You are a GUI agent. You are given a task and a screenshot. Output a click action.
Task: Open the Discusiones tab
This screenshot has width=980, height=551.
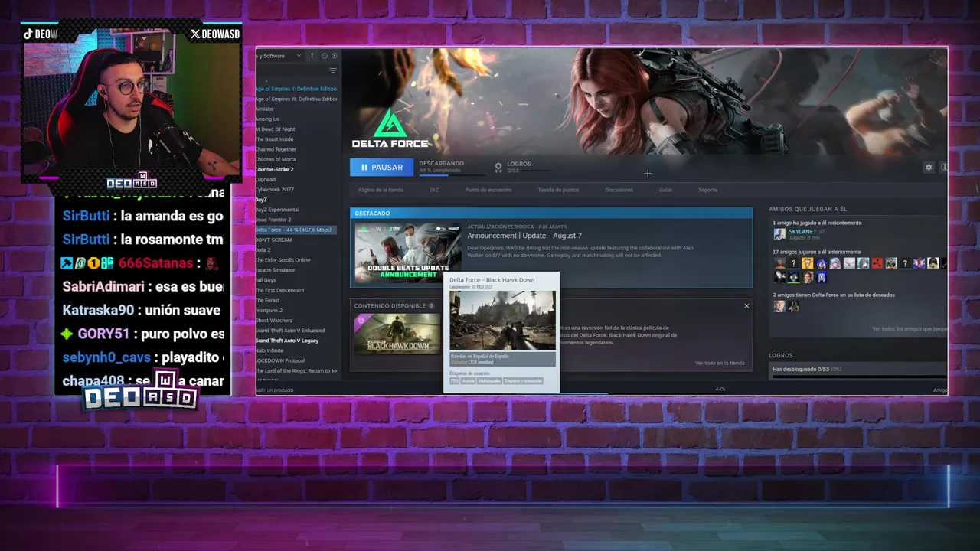[x=619, y=190]
